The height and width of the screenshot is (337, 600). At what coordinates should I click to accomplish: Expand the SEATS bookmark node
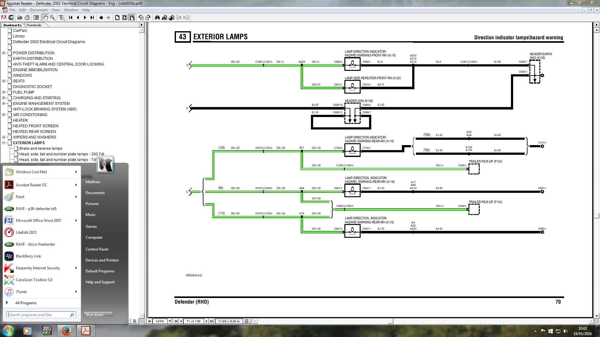point(4,81)
